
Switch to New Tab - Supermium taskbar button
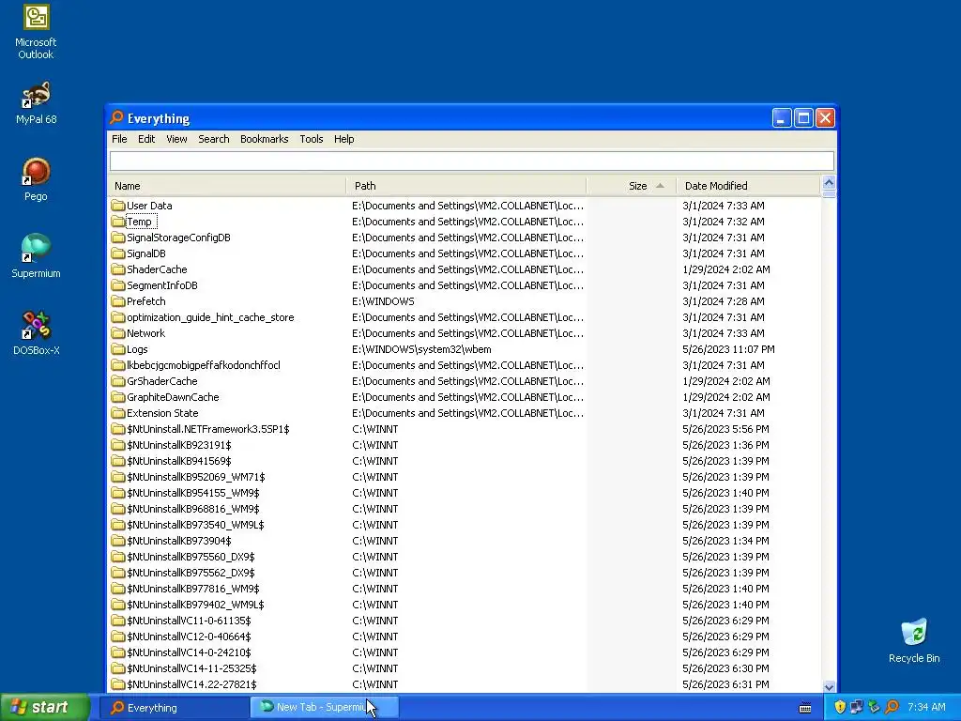click(x=324, y=708)
